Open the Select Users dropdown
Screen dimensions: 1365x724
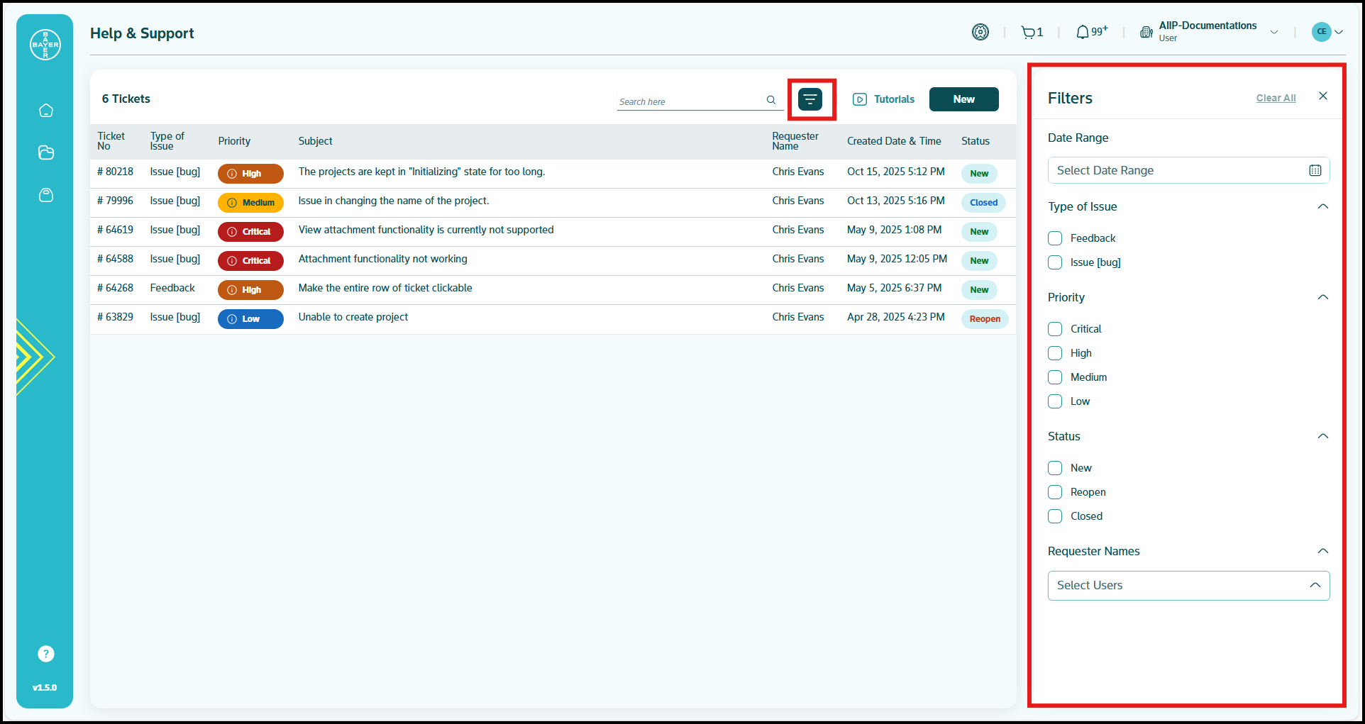[x=1188, y=586]
